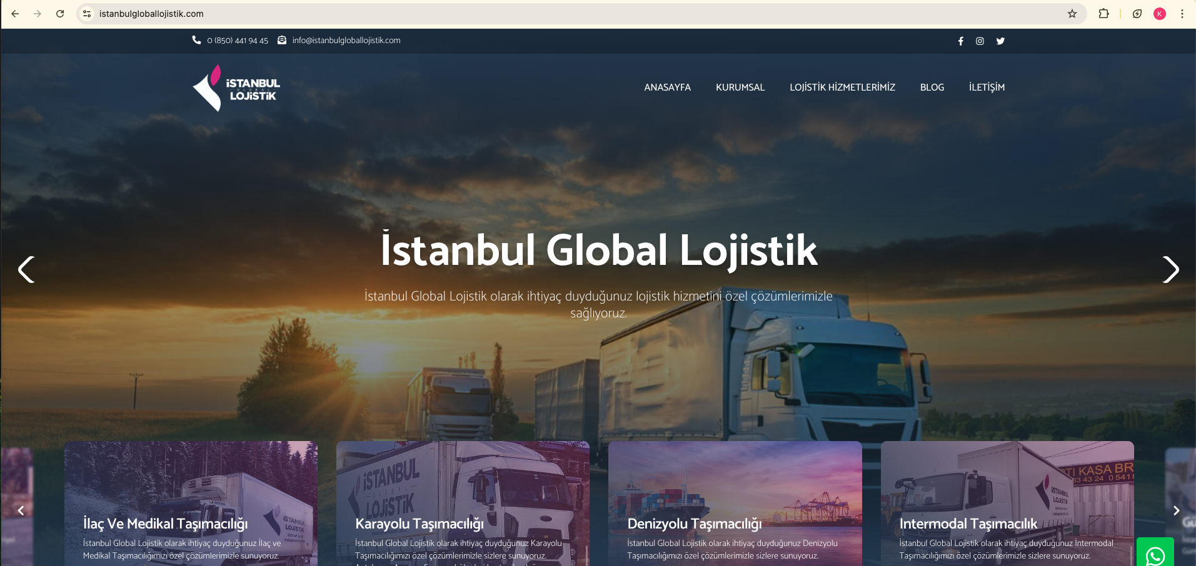Slide service cards to previous
This screenshot has height=566, width=1196.
click(21, 511)
